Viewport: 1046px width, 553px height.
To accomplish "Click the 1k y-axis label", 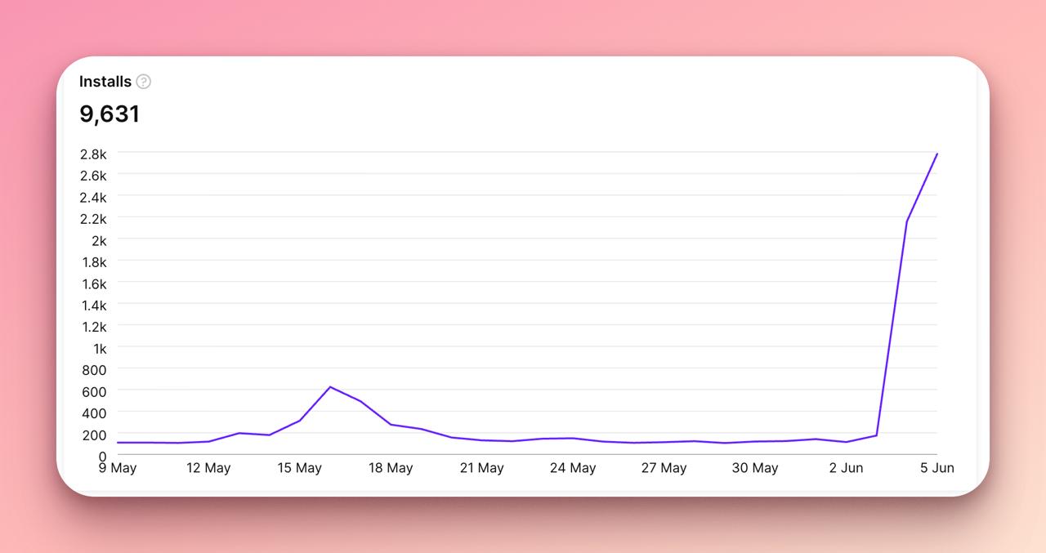I will click(x=100, y=348).
